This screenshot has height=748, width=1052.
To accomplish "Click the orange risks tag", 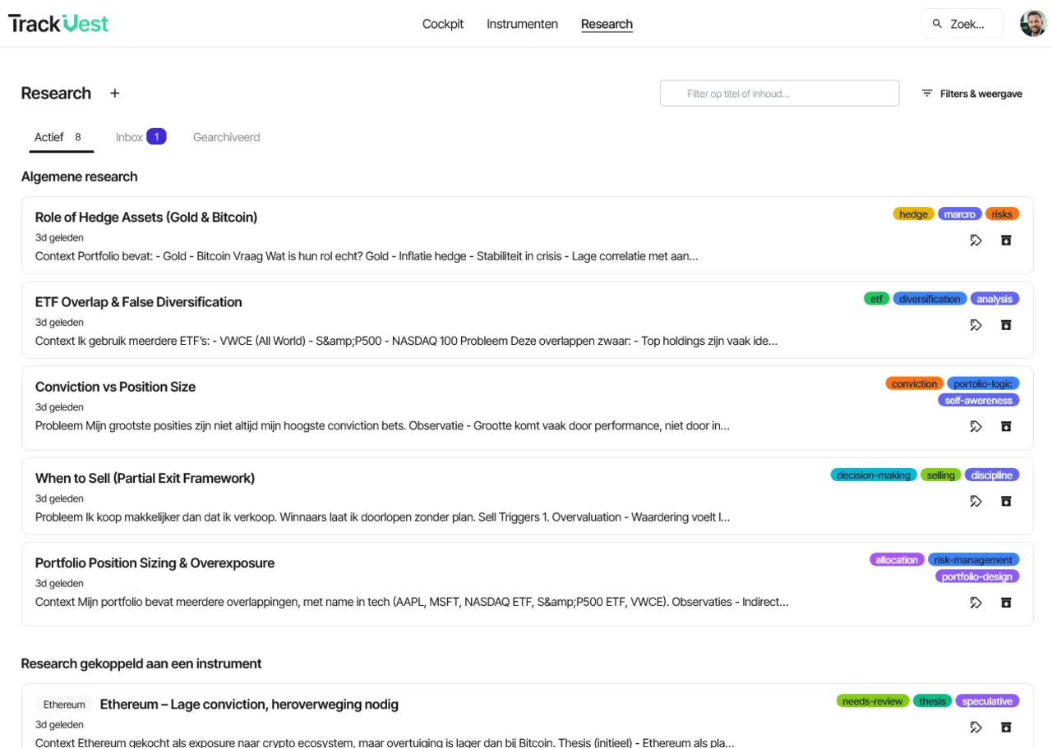I will pos(1002,214).
